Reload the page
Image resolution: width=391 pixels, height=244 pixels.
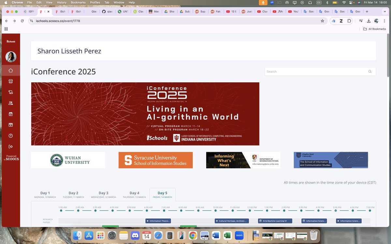22,21
